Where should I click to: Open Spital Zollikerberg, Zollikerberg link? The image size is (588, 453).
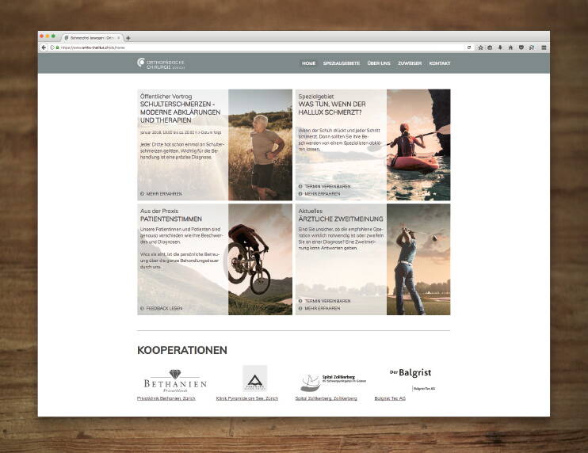[x=326, y=398]
